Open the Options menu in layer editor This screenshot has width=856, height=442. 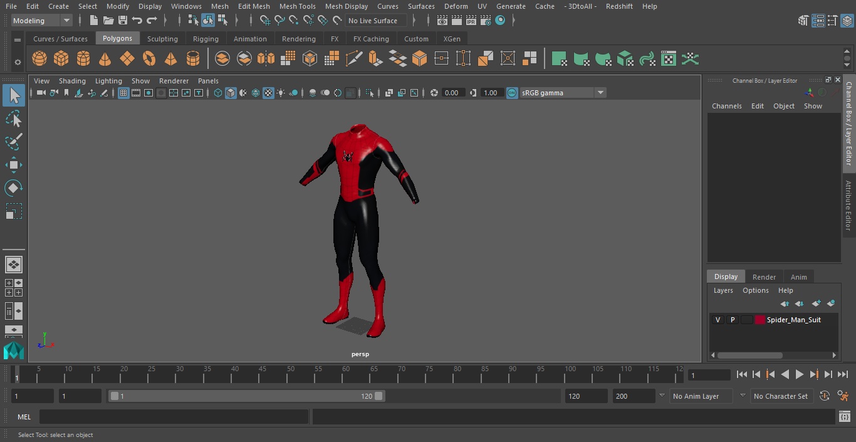[x=755, y=290]
